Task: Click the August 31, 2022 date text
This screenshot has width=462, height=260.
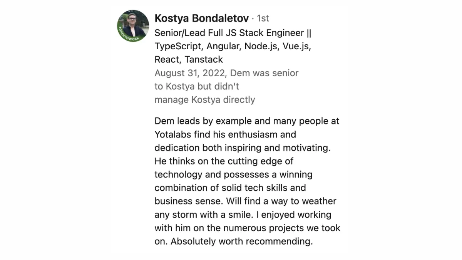Action: pyautogui.click(x=189, y=73)
